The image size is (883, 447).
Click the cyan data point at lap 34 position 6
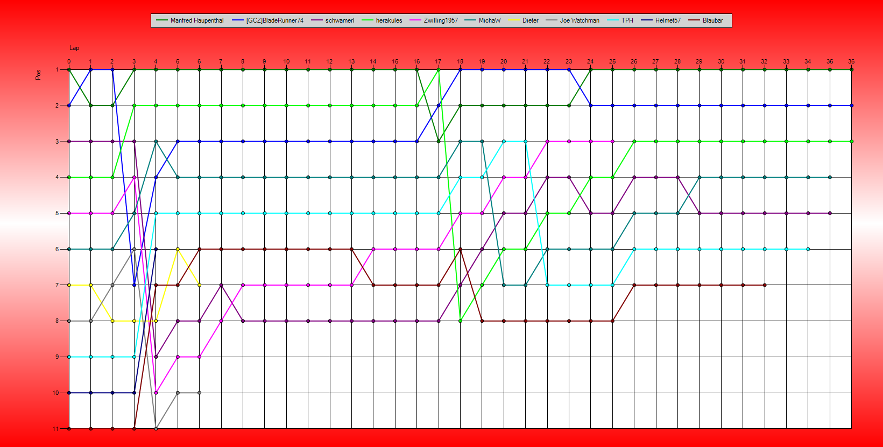tap(808, 249)
